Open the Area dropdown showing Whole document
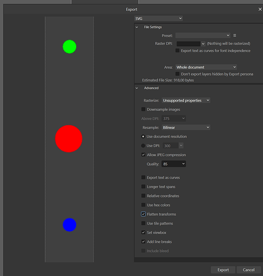The width and height of the screenshot is (263, 276). (206, 67)
